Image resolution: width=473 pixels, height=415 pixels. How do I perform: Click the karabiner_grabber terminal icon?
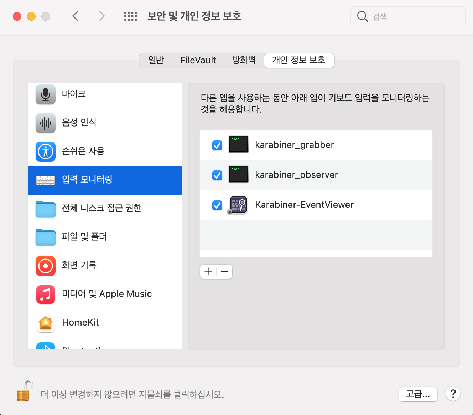pyautogui.click(x=238, y=144)
